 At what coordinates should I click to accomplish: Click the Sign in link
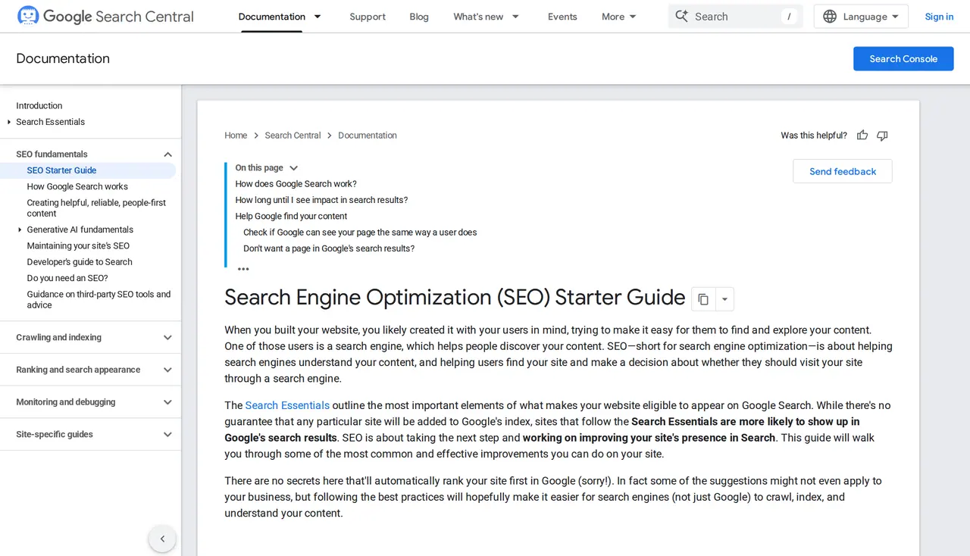pos(939,17)
